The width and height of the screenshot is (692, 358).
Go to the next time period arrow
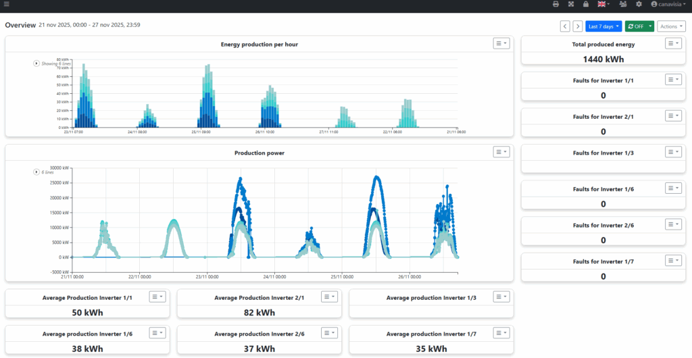pyautogui.click(x=577, y=26)
